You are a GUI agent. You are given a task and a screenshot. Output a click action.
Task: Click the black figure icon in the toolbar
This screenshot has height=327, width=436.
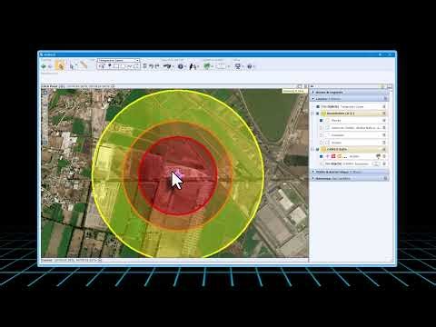coord(193,66)
